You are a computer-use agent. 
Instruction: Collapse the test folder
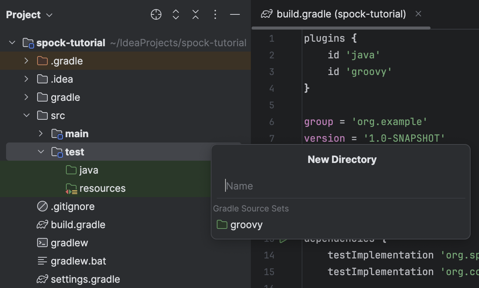41,152
